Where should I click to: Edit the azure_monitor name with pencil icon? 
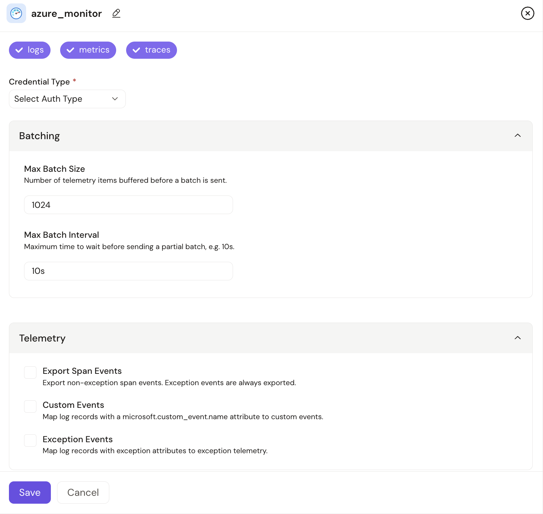[116, 13]
